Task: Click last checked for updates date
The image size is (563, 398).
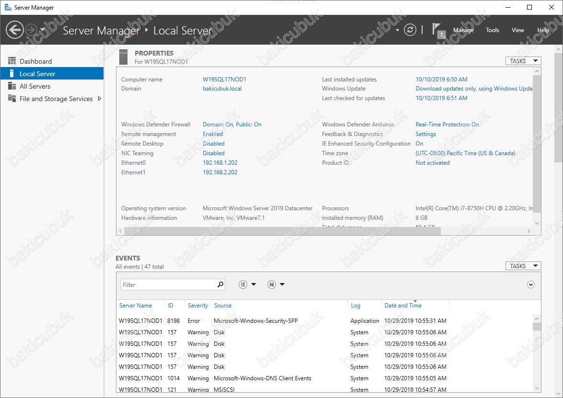Action: [x=441, y=98]
